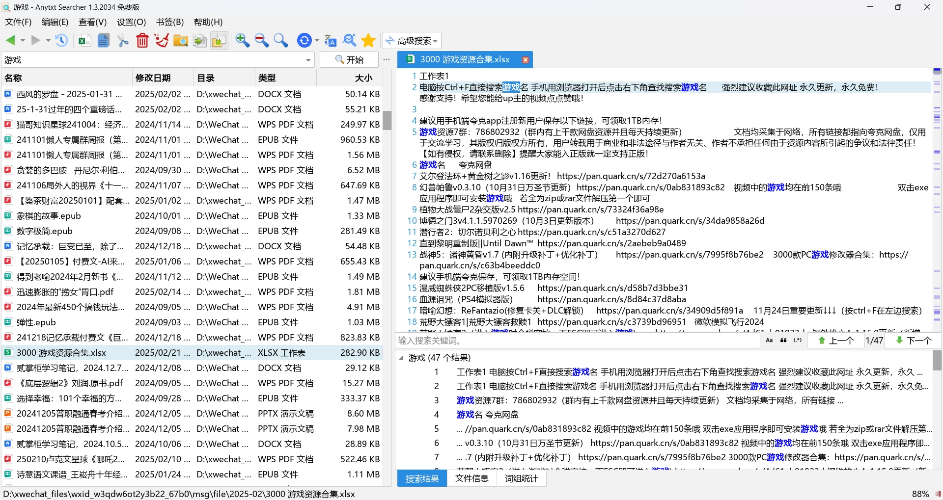Image resolution: width=943 pixels, height=500 pixels.
Task: Open the 高级搜索 dropdown
Action: tap(412, 41)
